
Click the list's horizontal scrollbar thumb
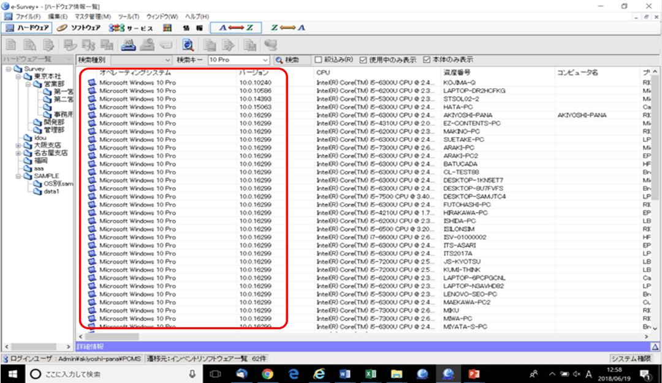pos(112,337)
